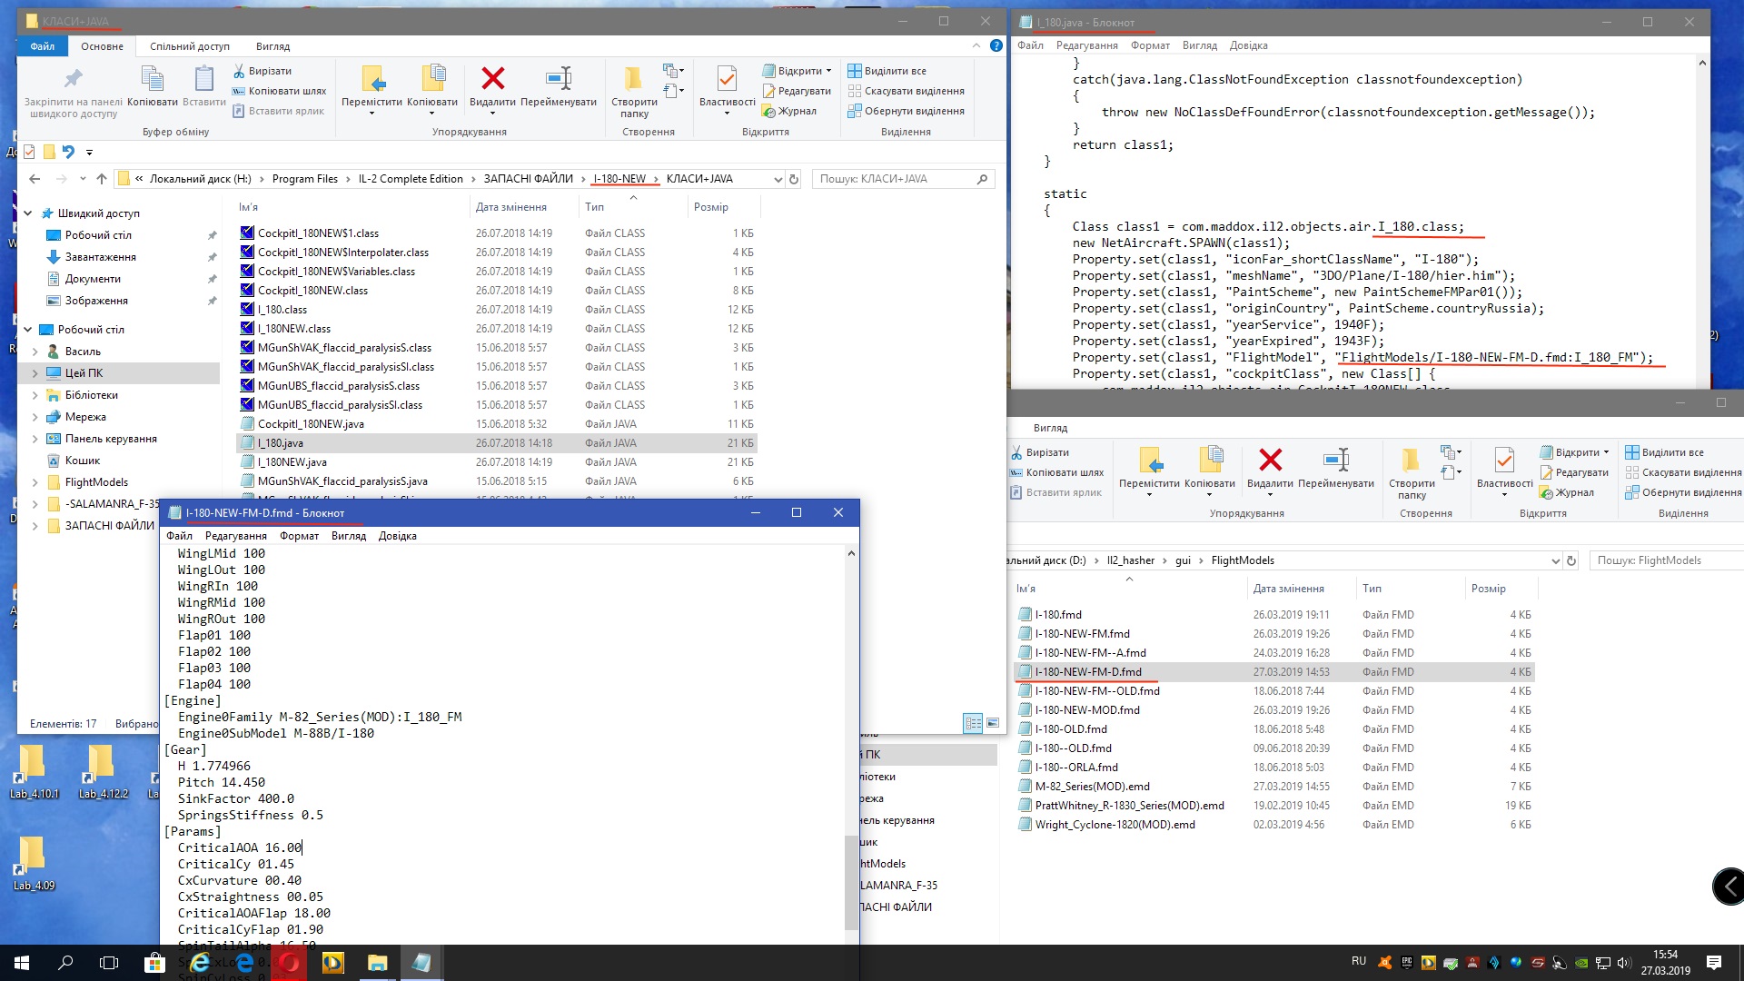
Task: Switch to details view layout button
Action: pyautogui.click(x=973, y=723)
